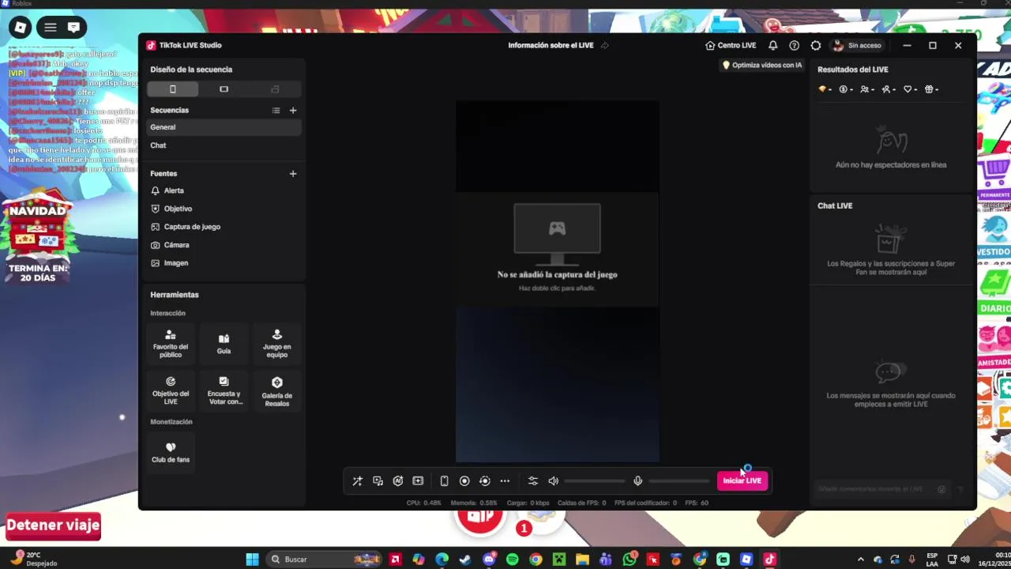Select the dual-screen layout option
The height and width of the screenshot is (569, 1011).
[x=275, y=89]
